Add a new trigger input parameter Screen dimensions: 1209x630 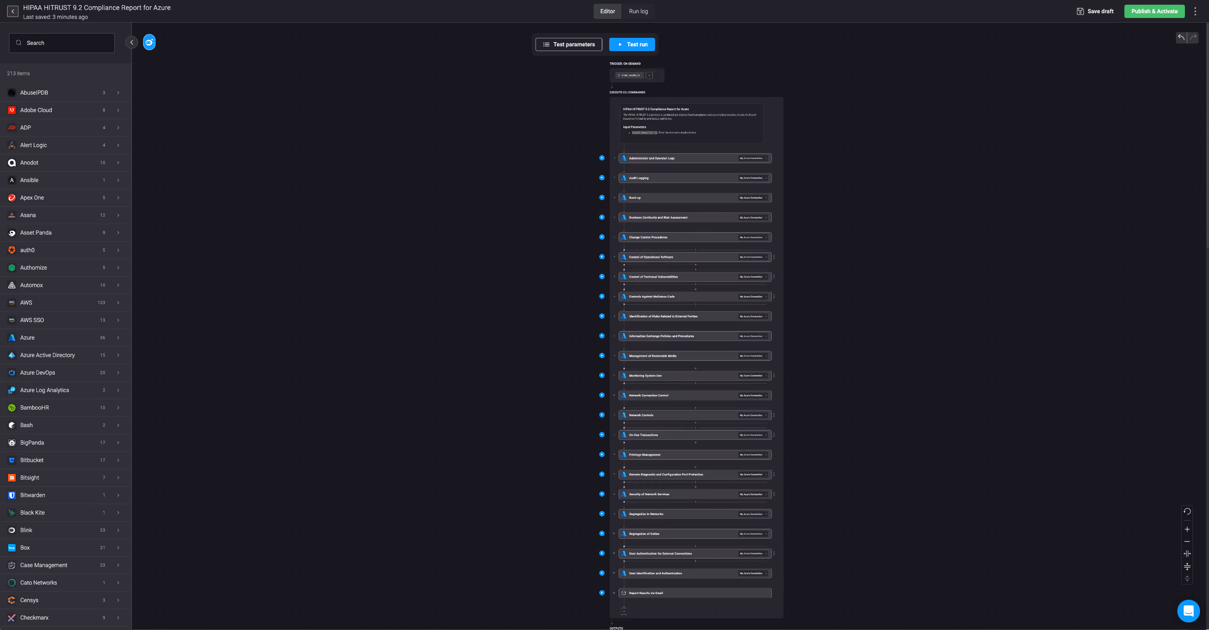point(649,75)
